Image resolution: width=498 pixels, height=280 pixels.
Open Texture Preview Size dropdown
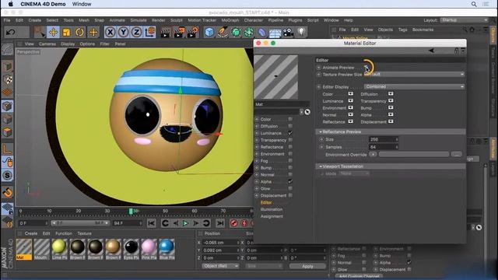[414, 74]
